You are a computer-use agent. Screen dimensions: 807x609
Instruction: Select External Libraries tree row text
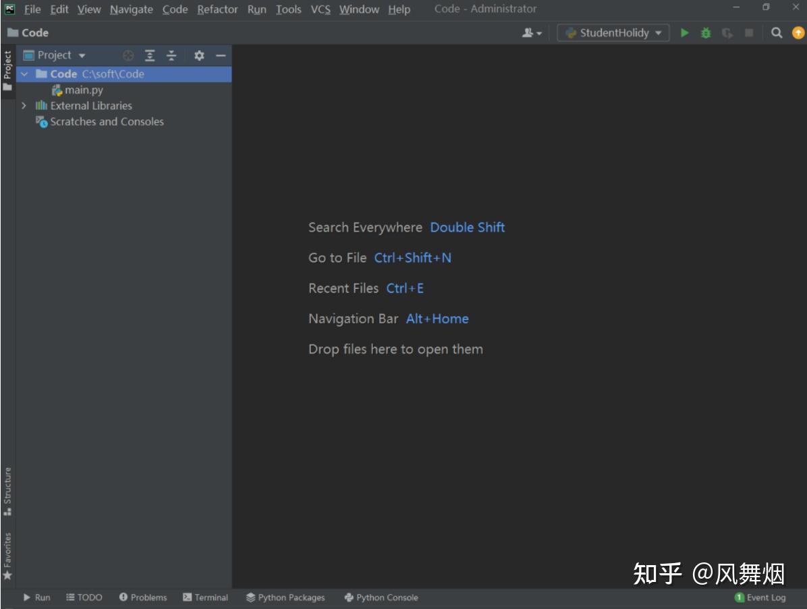point(91,105)
